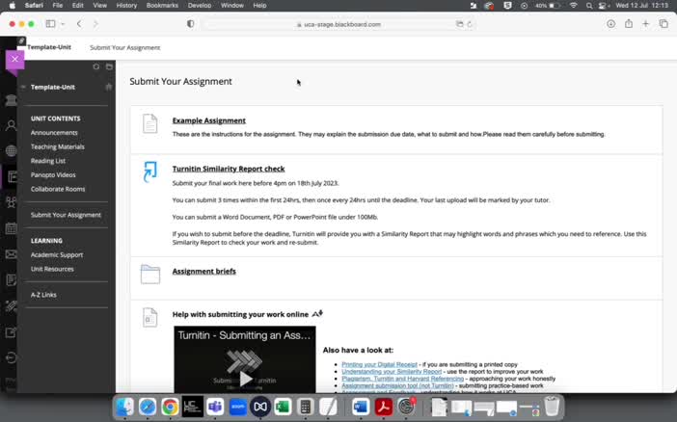Screen dimensions: 677x422
Task: Click the Spotlight search icon in menu bar
Action: [589, 6]
